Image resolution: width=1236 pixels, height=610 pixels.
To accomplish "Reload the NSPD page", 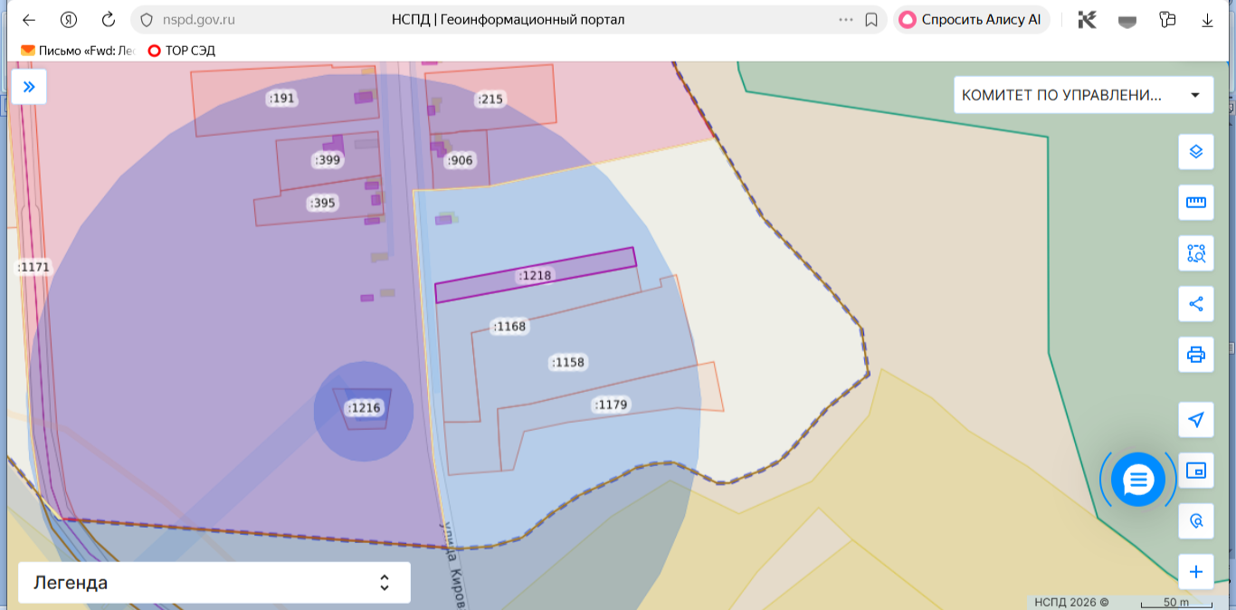I will pyautogui.click(x=109, y=20).
